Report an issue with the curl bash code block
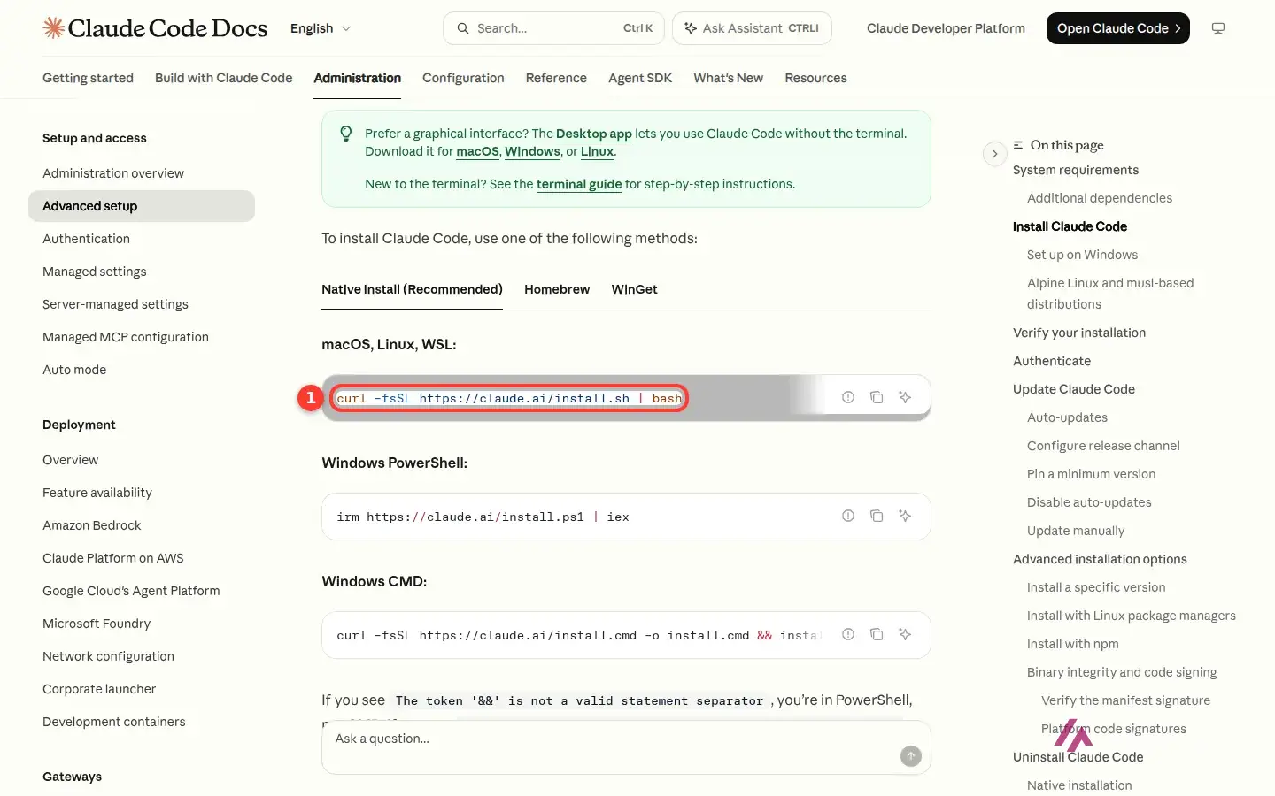 (x=848, y=397)
